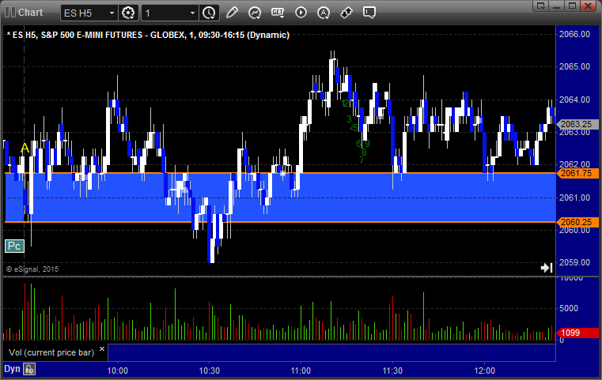Viewport: 602px width, 380px height.
Task: Click the 10:30 time axis label
Action: pyautogui.click(x=210, y=371)
